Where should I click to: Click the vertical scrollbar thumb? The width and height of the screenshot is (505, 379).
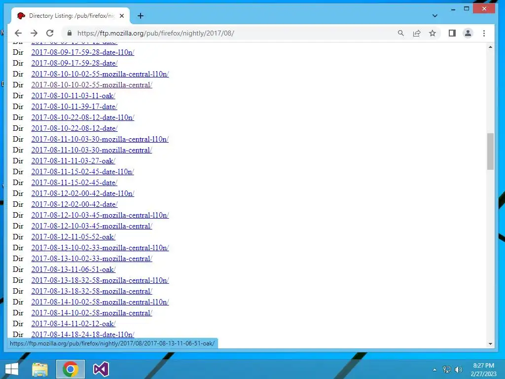pos(490,151)
